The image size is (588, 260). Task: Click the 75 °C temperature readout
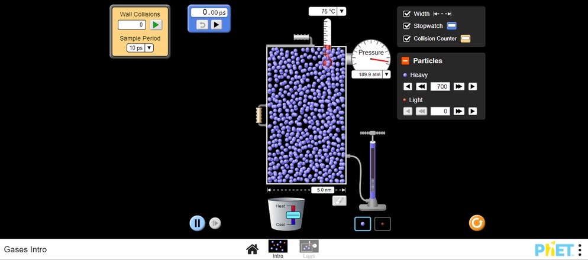pyautogui.click(x=323, y=12)
